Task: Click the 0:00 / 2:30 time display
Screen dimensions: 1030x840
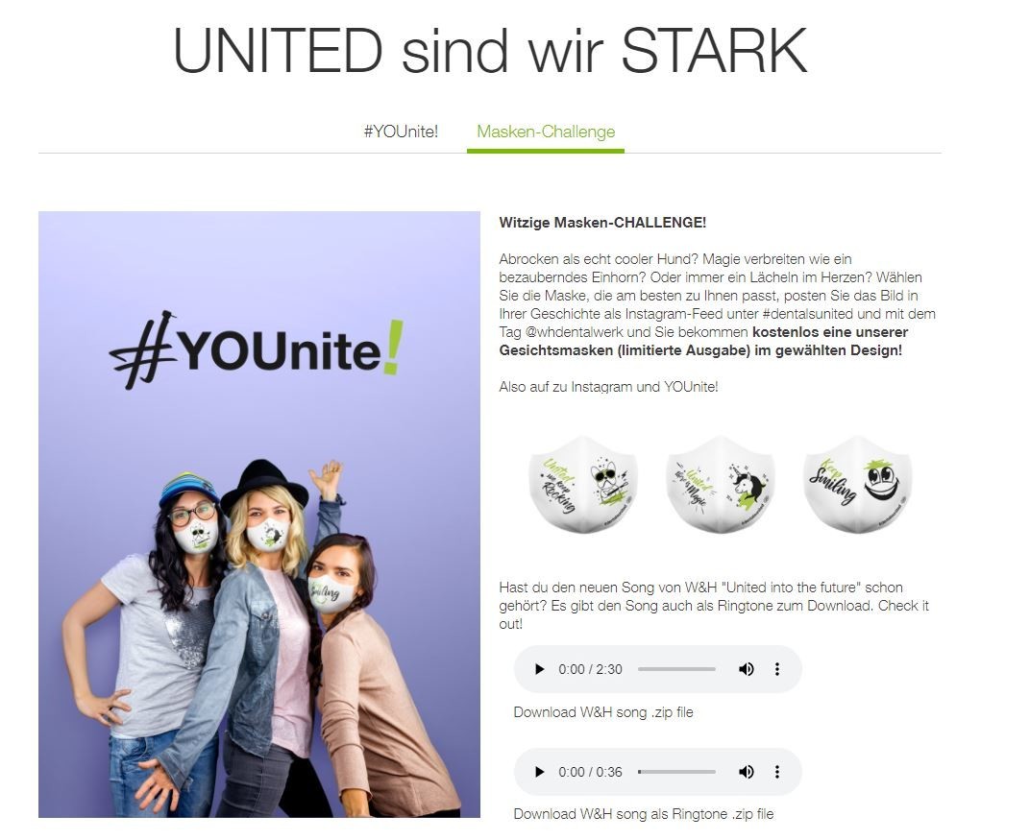Action: tap(590, 669)
